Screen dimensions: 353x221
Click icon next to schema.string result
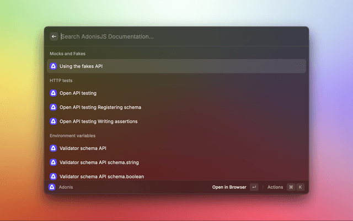54,162
